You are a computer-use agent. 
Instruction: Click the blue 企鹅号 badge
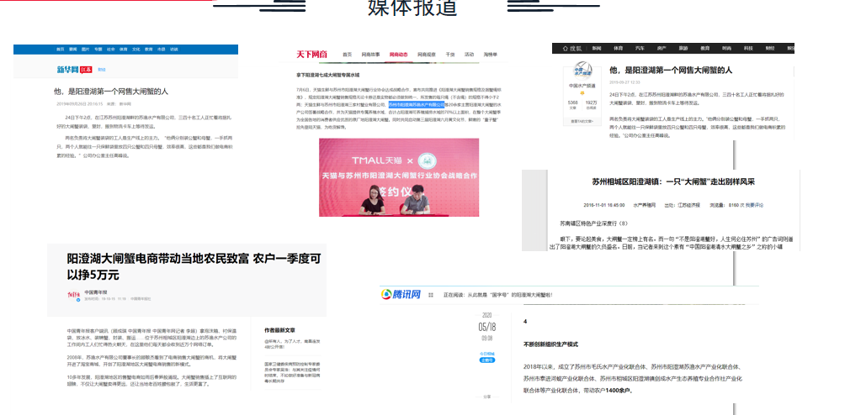point(487,360)
